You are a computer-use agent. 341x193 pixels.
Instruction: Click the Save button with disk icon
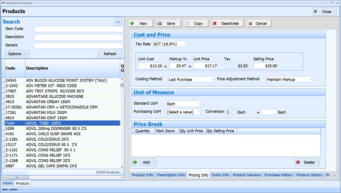tap(169, 23)
